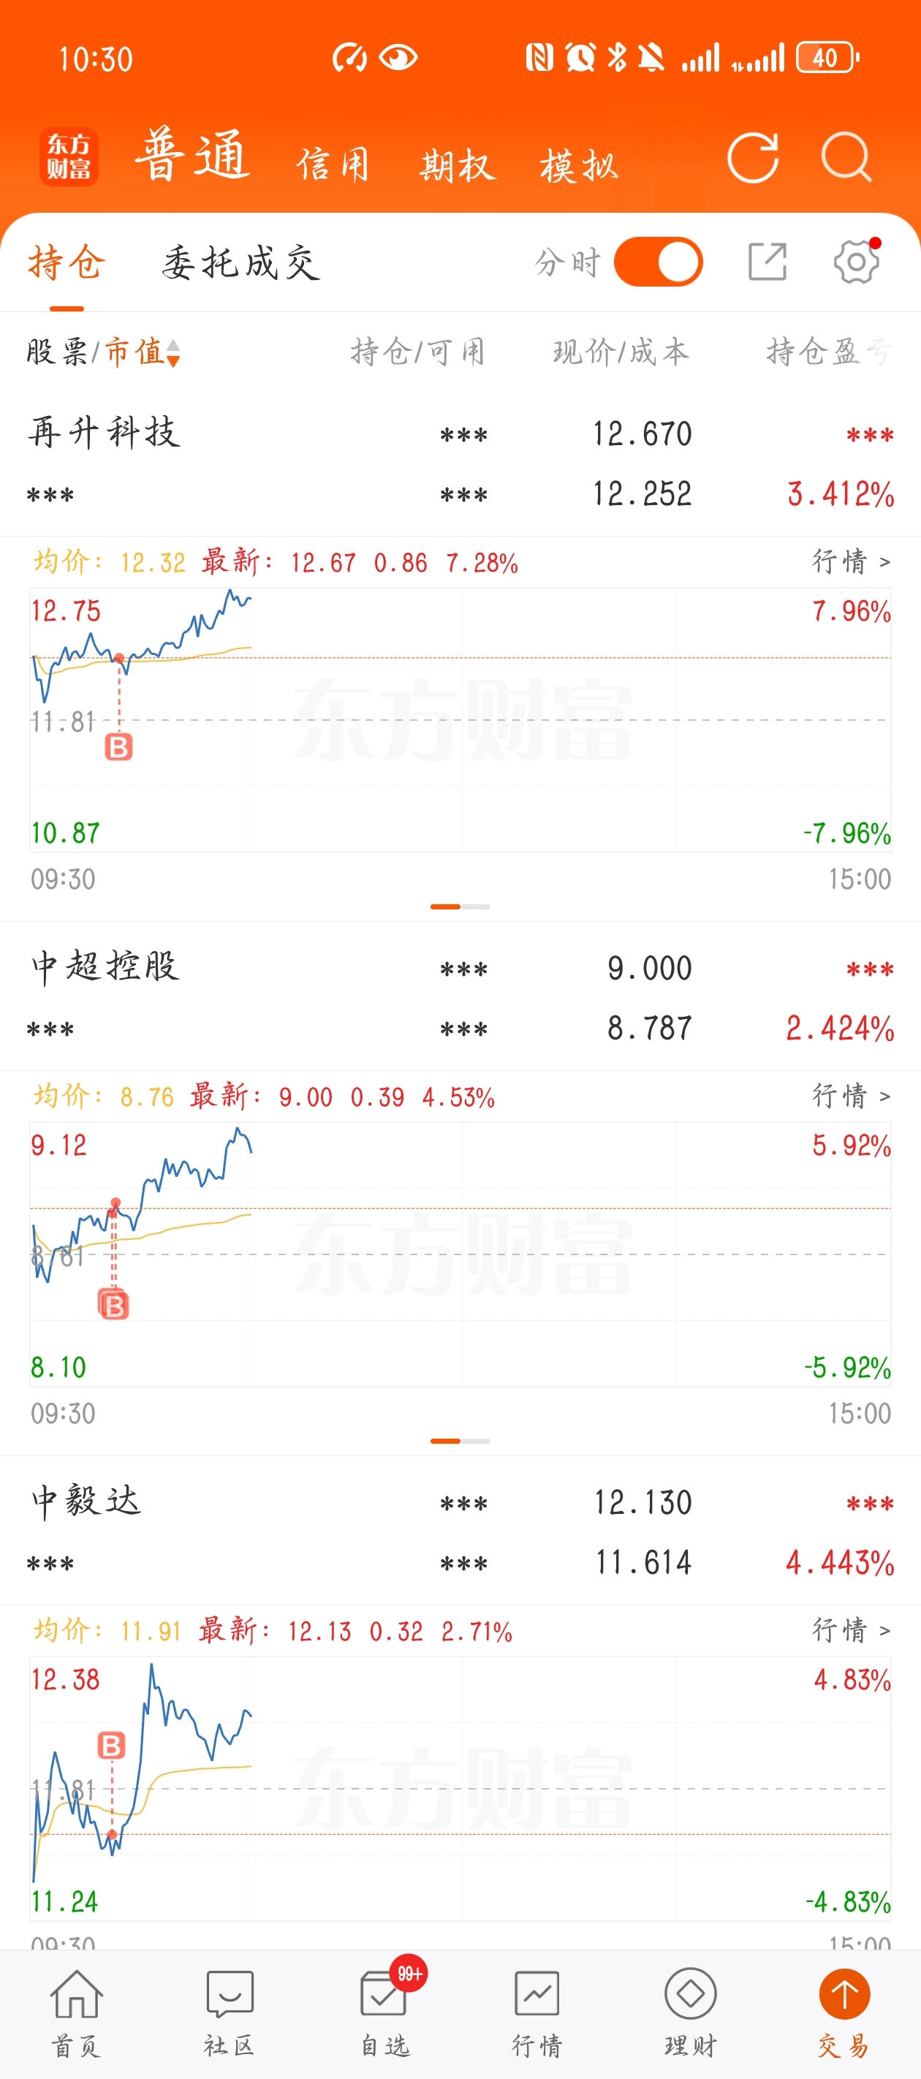Tap the share/export icon
This screenshot has width=921, height=2079.
tap(767, 262)
